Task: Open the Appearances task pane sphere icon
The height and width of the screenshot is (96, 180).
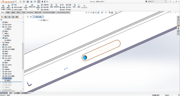Action: coord(178,28)
